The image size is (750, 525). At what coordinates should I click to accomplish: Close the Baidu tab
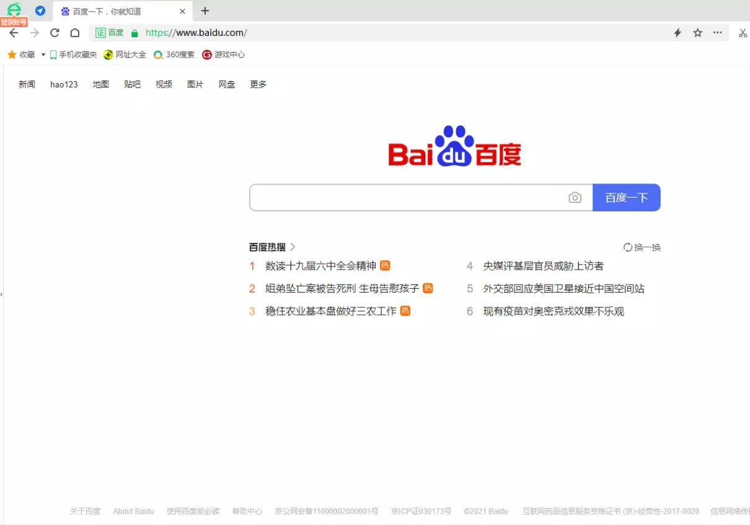182,11
